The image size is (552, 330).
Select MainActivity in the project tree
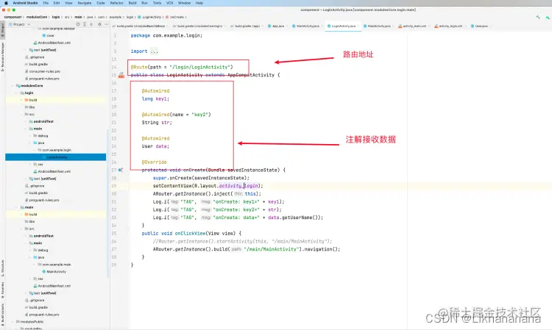click(54, 272)
